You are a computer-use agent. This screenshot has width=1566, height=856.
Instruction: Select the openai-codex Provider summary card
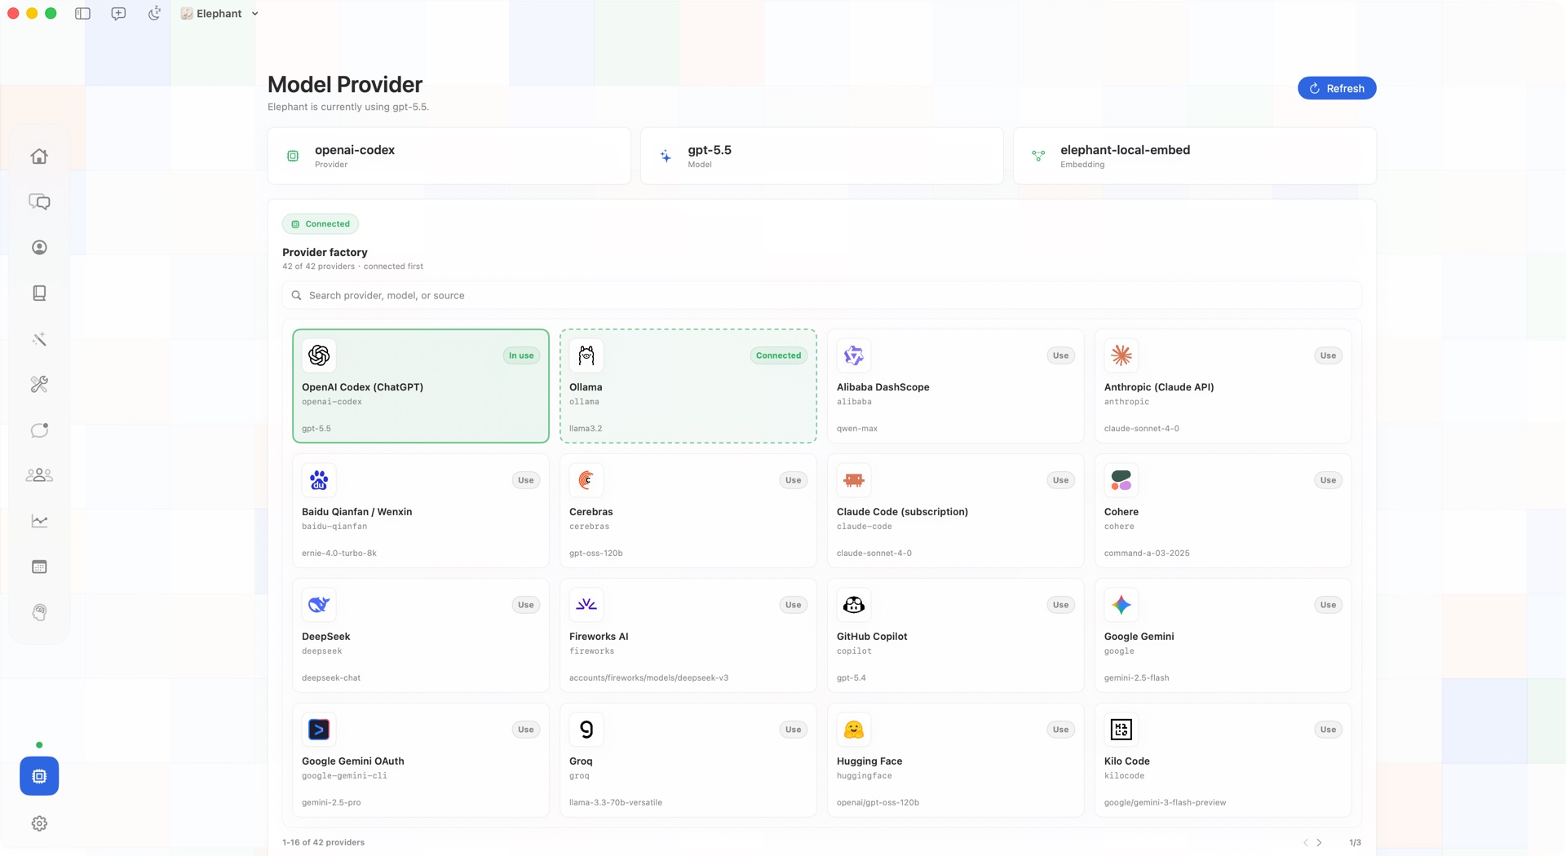pos(449,156)
